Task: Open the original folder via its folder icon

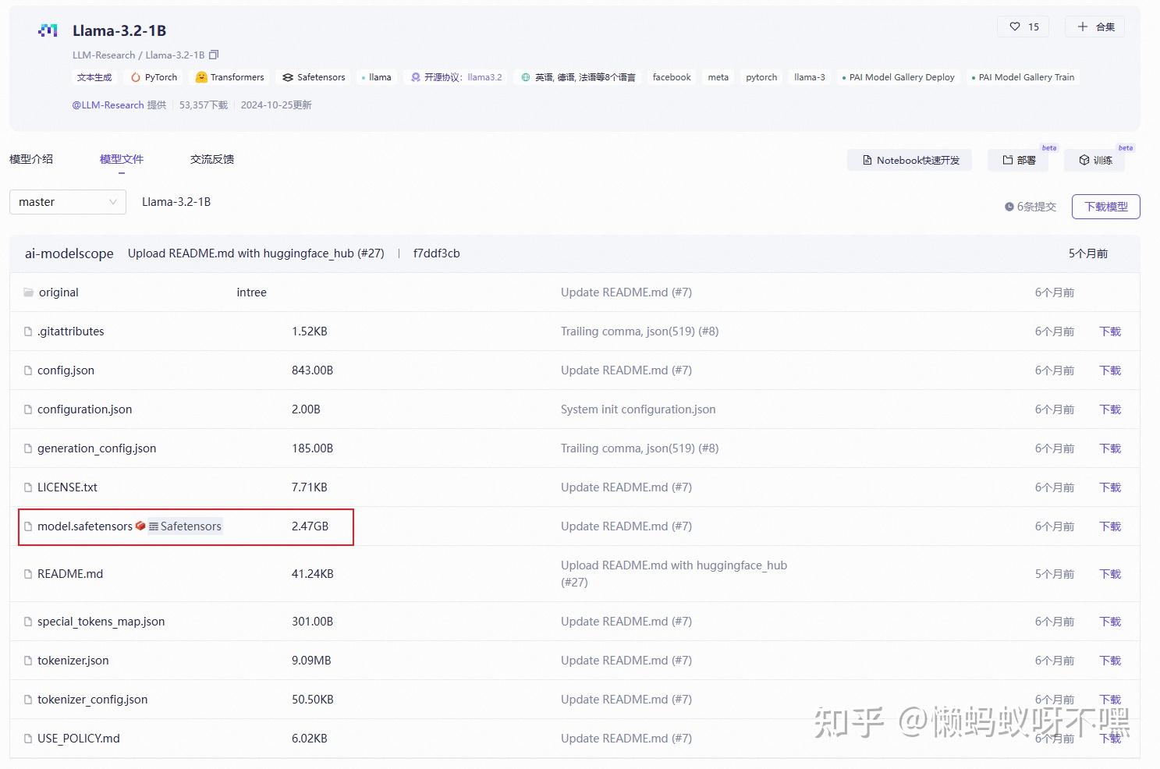Action: click(x=29, y=292)
